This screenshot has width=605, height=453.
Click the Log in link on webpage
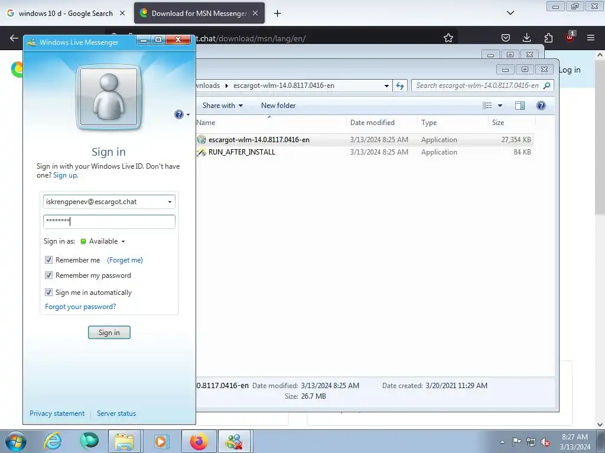[570, 70]
